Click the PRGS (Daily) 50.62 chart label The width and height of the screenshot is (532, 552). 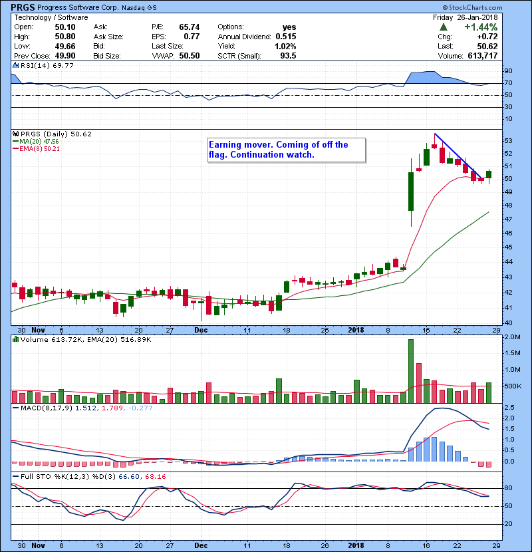(x=56, y=134)
